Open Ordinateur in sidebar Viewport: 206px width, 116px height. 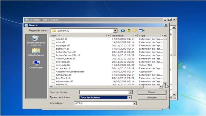36,64
